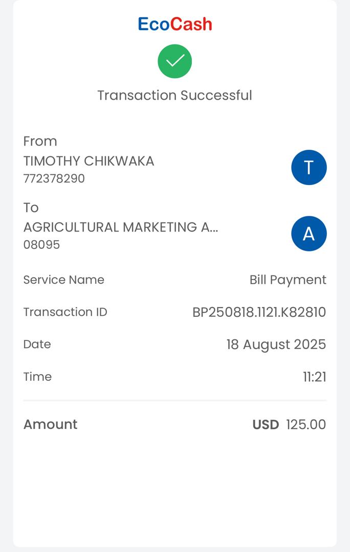Click the From label
This screenshot has height=552, width=350.
(x=40, y=141)
